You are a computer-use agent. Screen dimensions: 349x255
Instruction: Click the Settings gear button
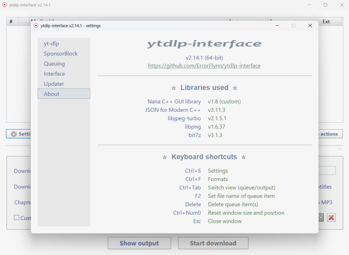18,134
